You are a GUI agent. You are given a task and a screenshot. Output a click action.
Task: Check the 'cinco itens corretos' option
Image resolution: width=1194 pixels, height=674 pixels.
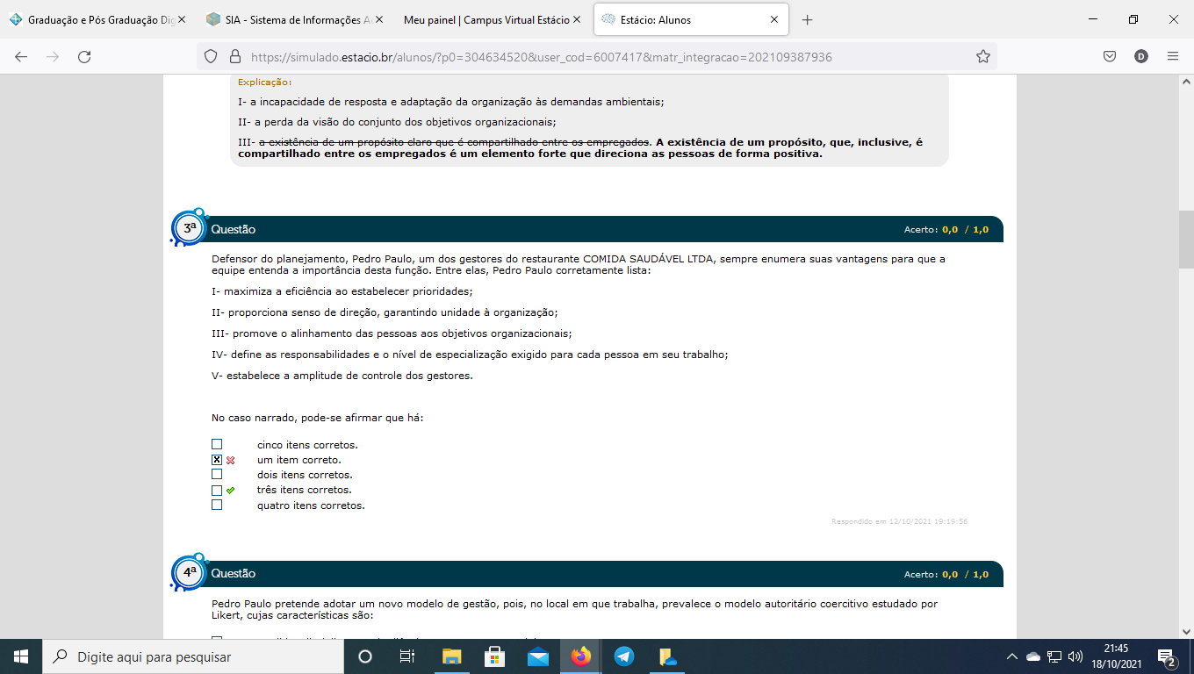[x=217, y=445]
